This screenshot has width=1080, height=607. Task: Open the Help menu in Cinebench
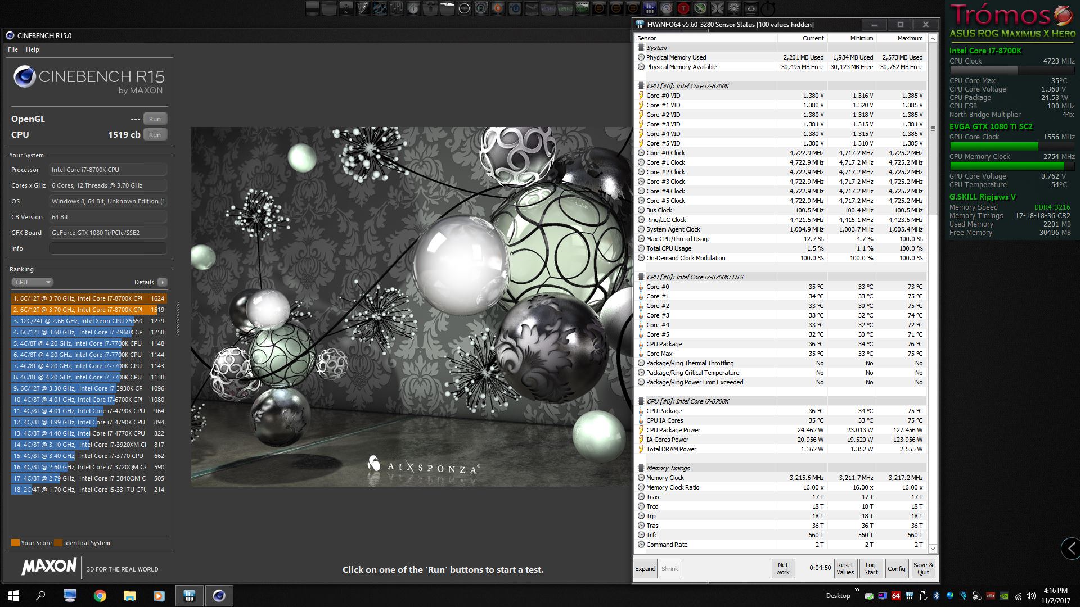click(x=33, y=49)
